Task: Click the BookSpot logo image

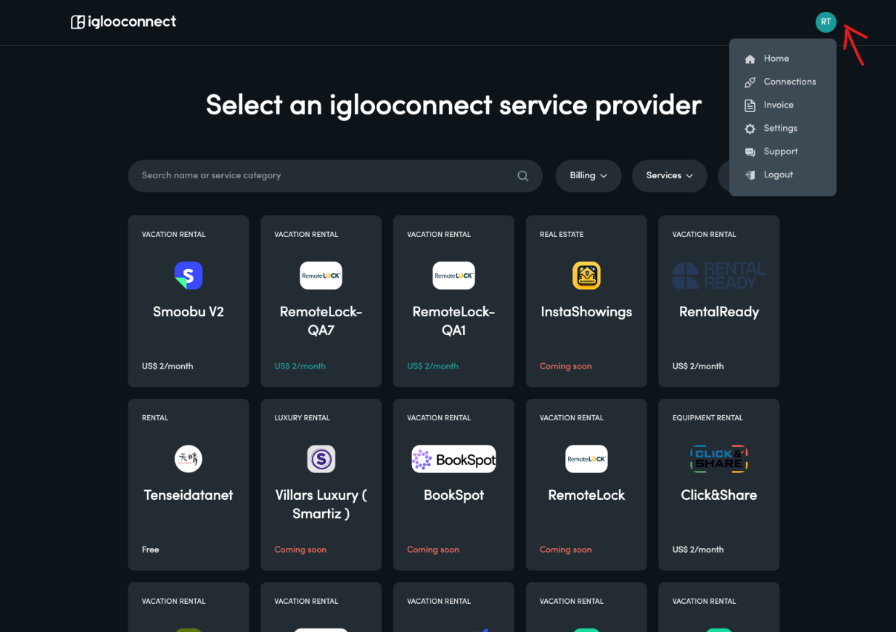Action: click(454, 459)
